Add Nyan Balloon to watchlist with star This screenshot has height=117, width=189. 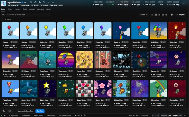click(25, 2)
